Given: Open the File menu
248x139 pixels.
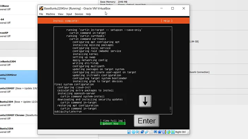Looking at the screenshot, I should point(41,14).
